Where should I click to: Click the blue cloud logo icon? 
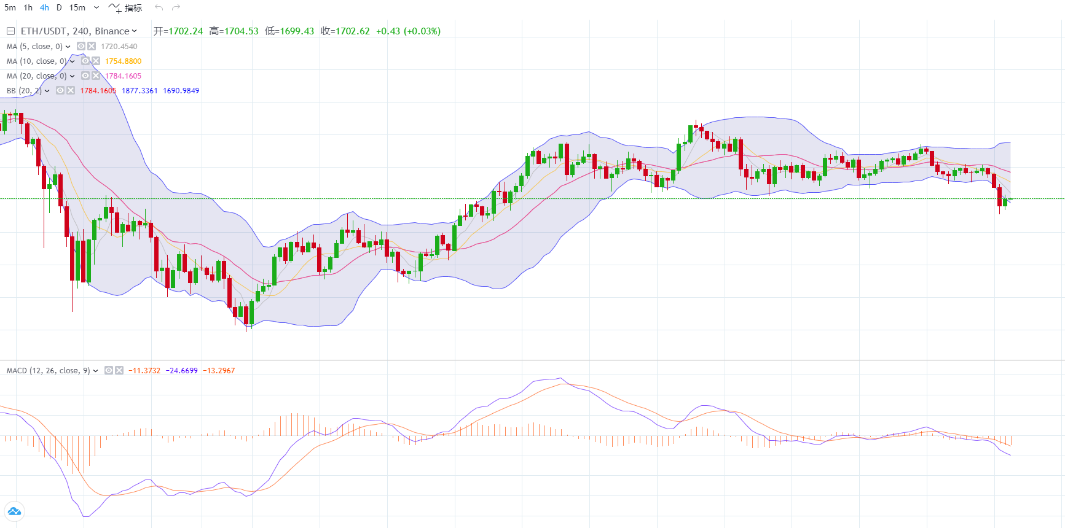pyautogui.click(x=14, y=511)
